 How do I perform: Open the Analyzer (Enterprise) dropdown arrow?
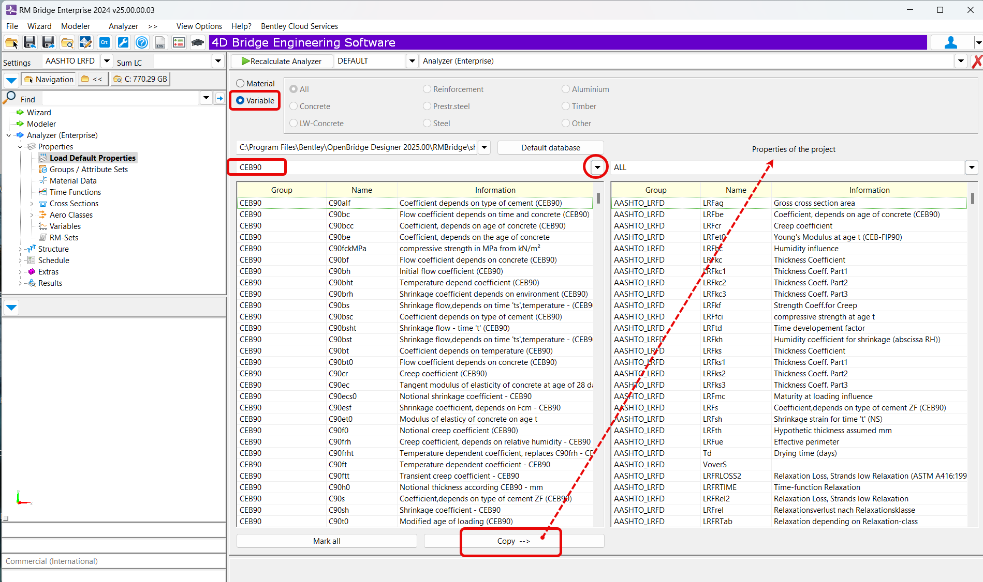pos(961,61)
